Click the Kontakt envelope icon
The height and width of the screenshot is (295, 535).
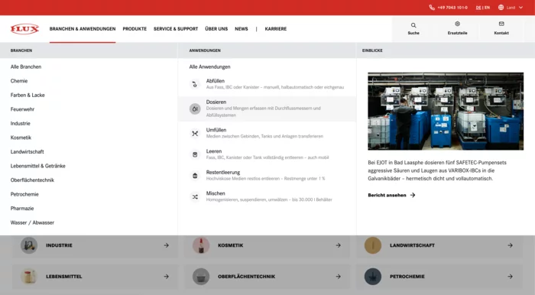click(501, 24)
